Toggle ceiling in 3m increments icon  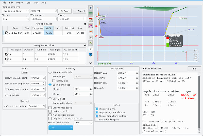91,20
